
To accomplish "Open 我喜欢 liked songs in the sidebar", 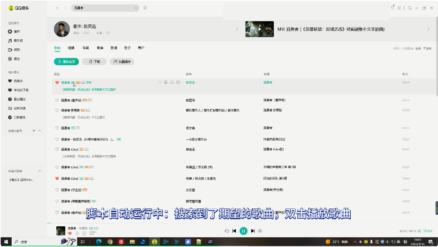I will [16, 81].
